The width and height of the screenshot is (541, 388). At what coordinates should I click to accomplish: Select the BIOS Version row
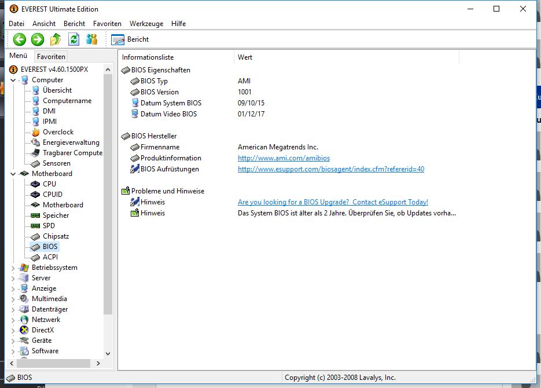(x=159, y=92)
